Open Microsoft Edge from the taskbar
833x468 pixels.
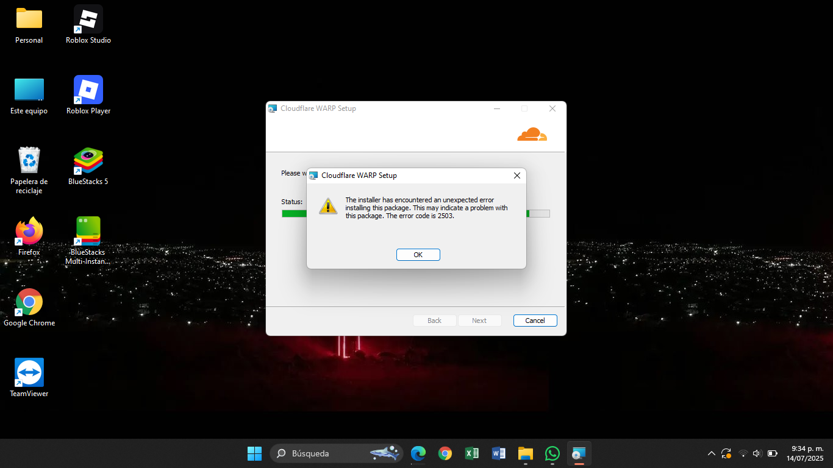(418, 453)
